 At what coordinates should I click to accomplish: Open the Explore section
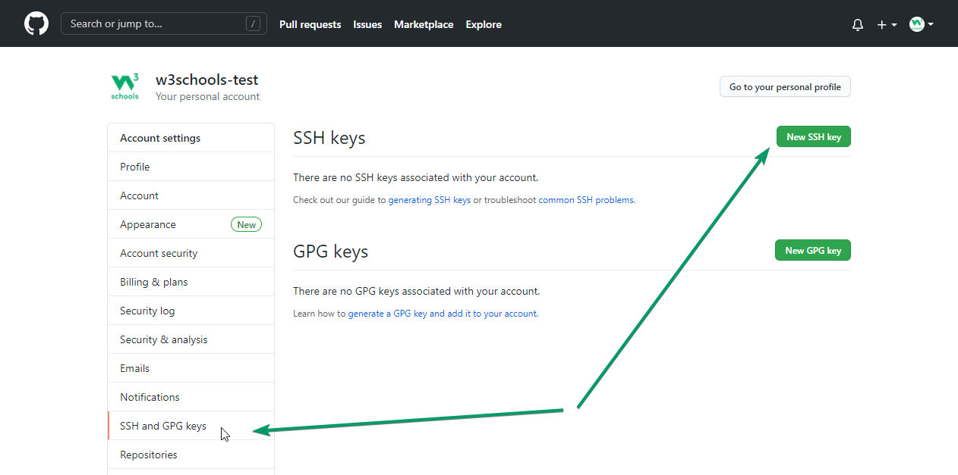pyautogui.click(x=484, y=24)
